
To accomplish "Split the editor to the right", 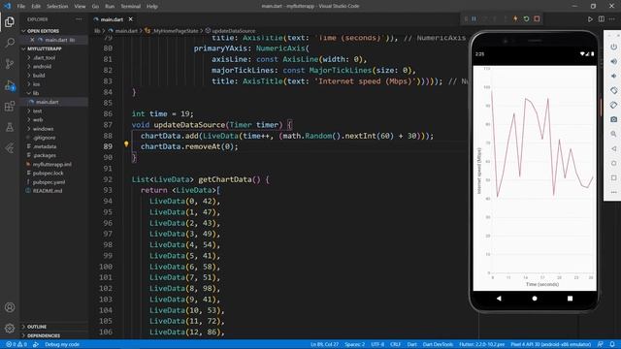I will 602,19.
